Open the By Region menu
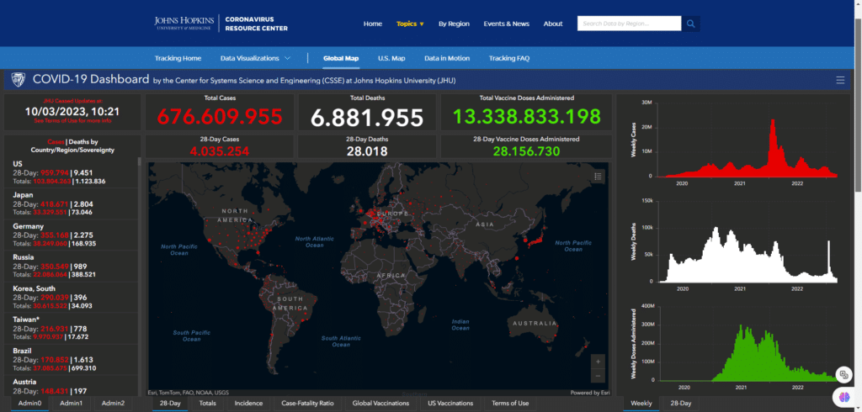 coord(454,24)
